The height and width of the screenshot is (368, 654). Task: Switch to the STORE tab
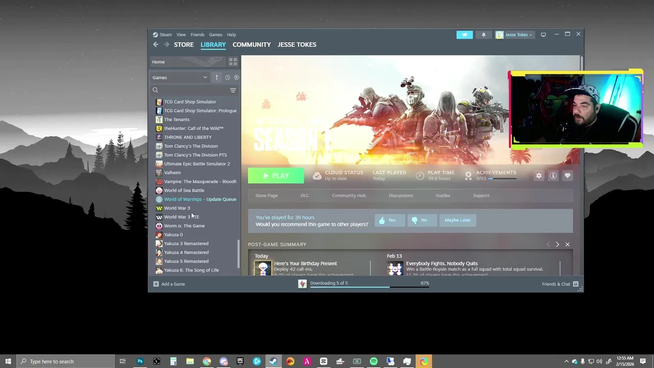tap(183, 44)
